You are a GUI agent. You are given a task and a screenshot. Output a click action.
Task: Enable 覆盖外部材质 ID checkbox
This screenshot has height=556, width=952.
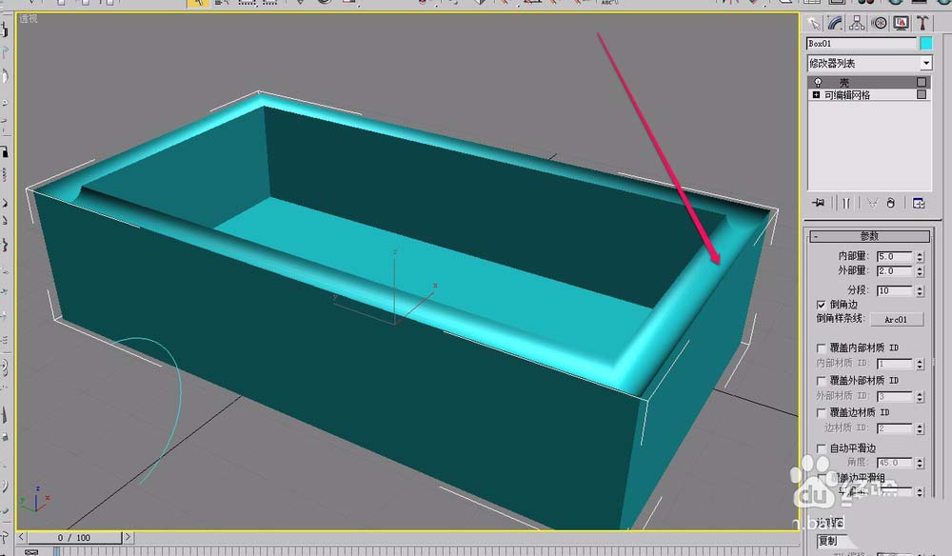[821, 381]
